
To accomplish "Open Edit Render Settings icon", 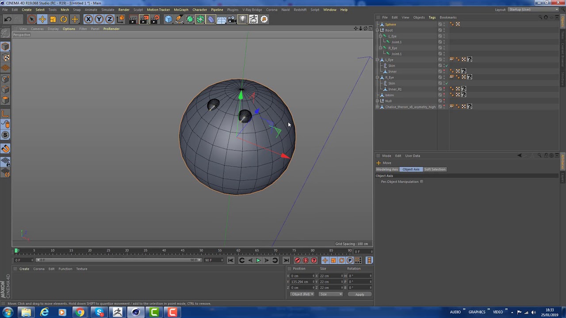I will coord(155,19).
